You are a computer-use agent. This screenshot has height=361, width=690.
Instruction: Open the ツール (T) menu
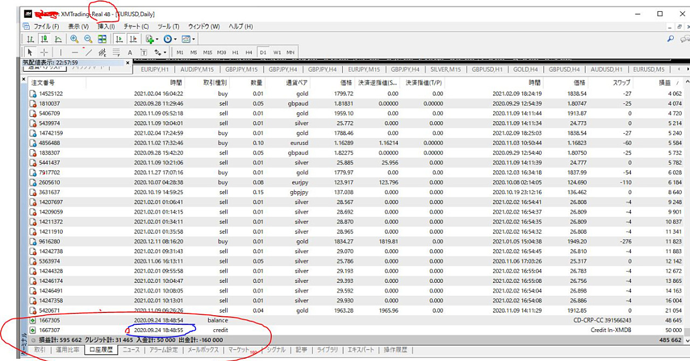[x=168, y=26]
